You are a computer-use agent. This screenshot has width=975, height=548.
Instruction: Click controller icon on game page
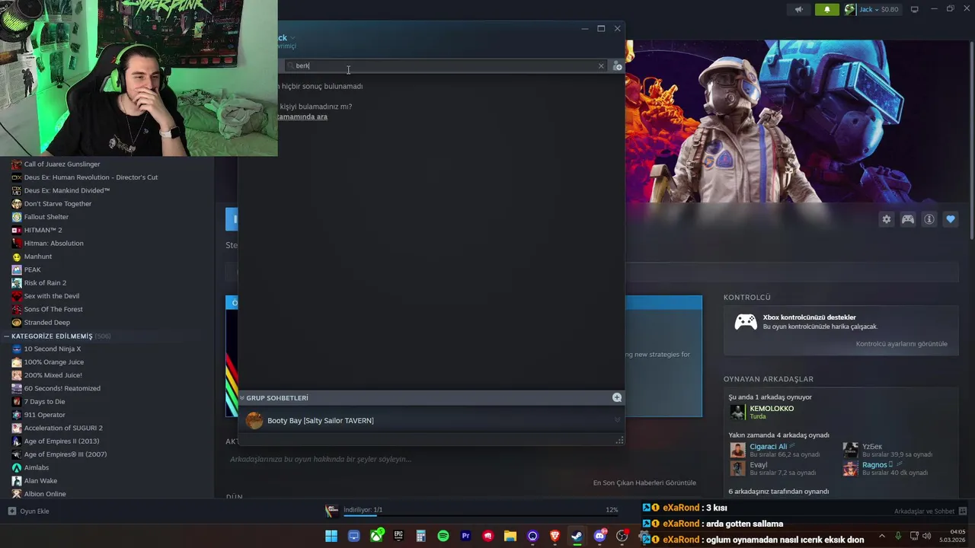(908, 219)
